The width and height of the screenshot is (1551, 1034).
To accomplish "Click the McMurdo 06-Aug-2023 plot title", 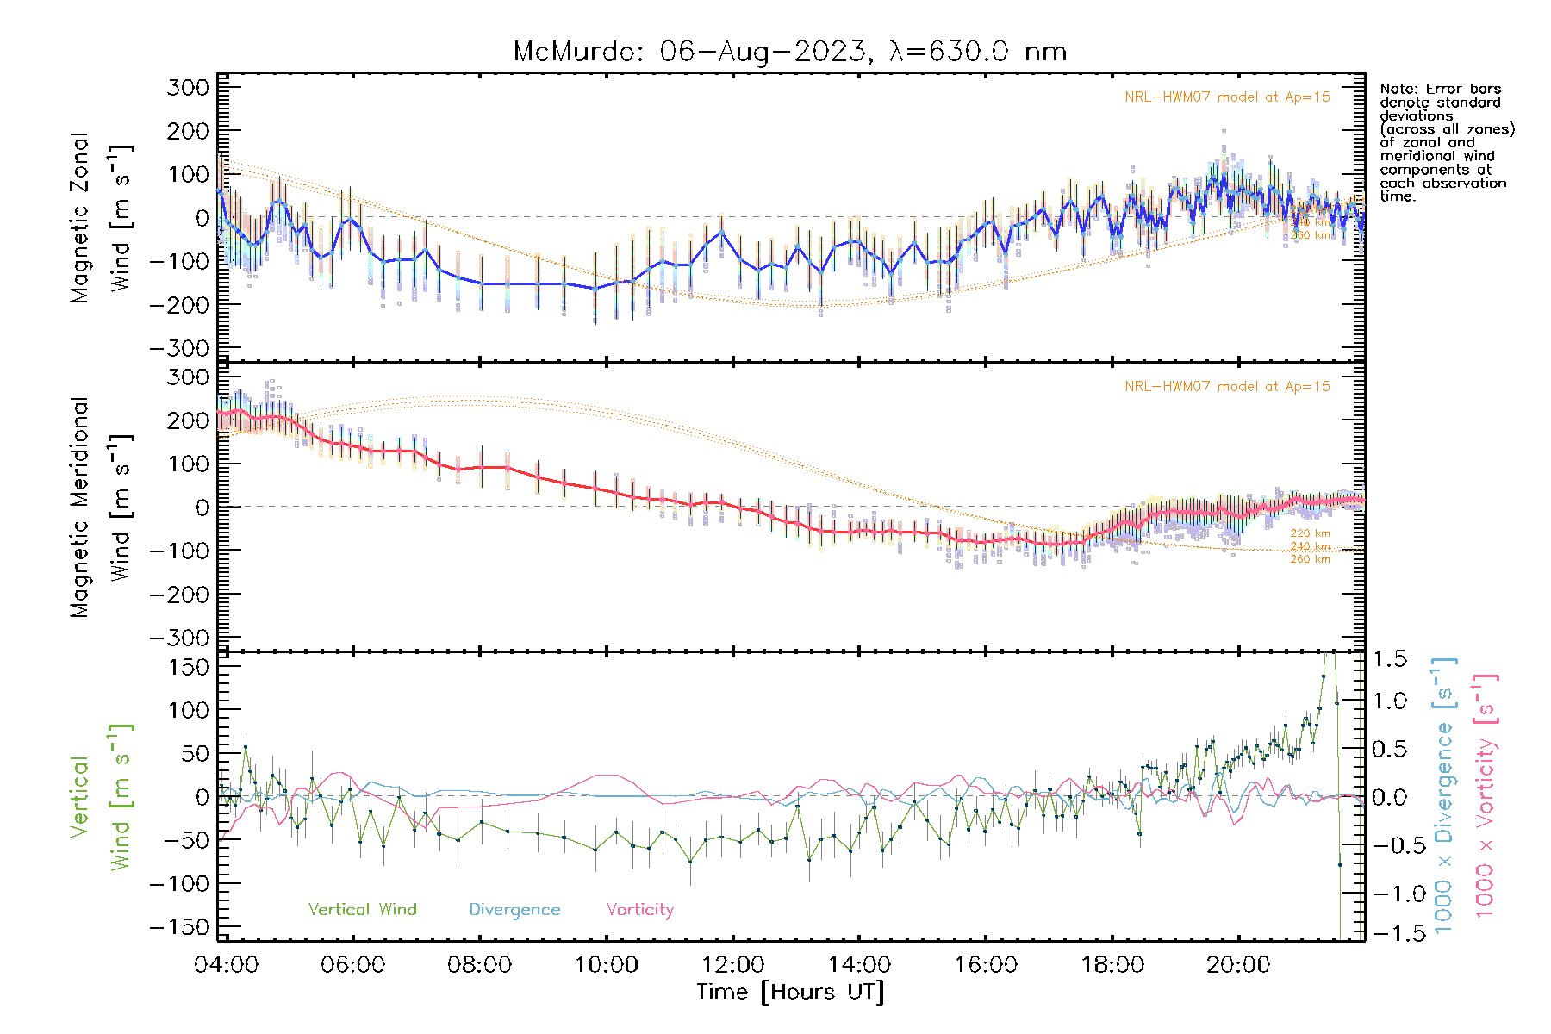I will [x=789, y=52].
